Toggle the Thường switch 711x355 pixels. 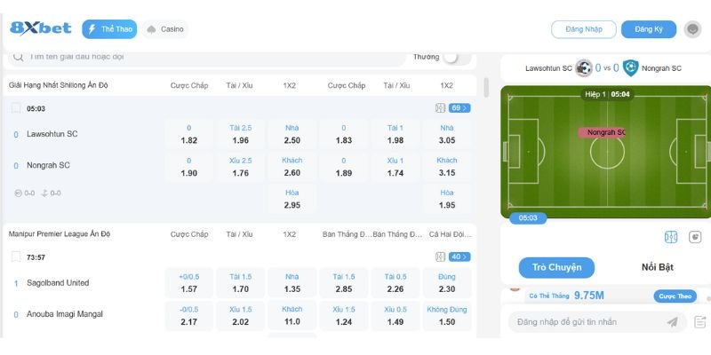[x=456, y=58]
